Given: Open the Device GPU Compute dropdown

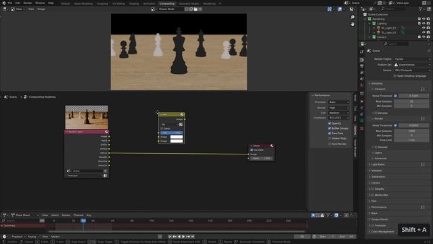Looking at the screenshot, I should (x=412, y=70).
